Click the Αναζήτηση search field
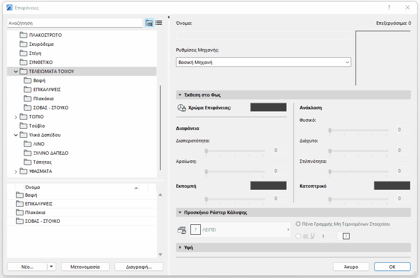 [x=75, y=23]
